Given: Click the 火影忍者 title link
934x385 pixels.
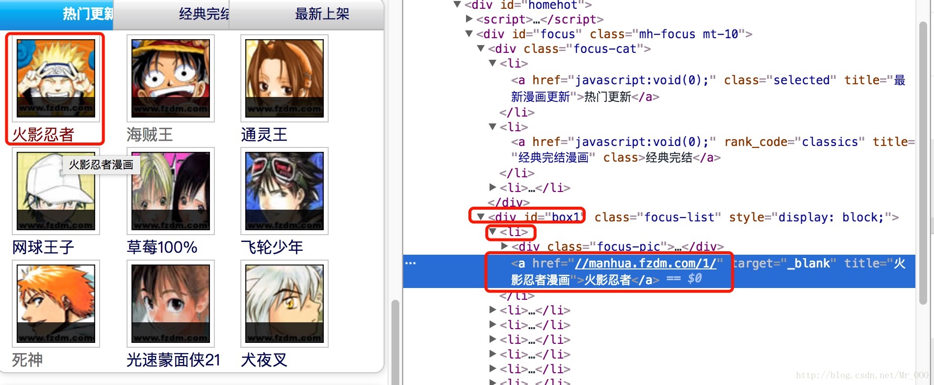Looking at the screenshot, I should (x=43, y=134).
